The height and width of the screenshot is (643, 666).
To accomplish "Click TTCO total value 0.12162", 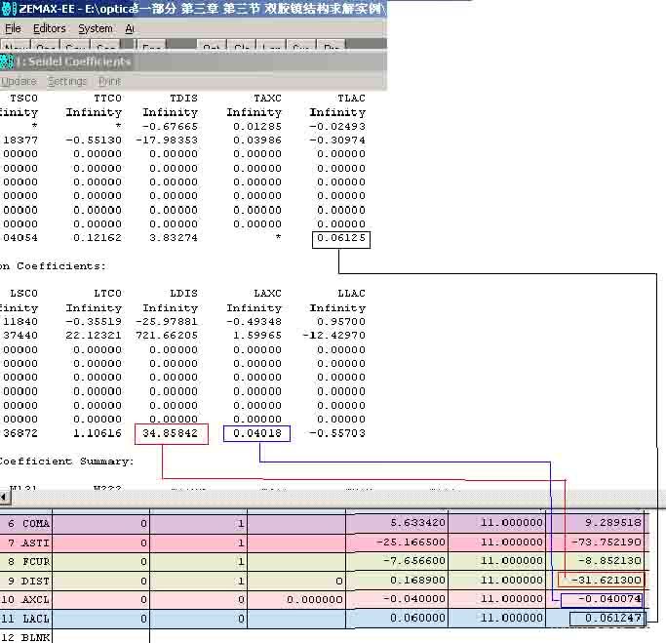I will pyautogui.click(x=98, y=237).
